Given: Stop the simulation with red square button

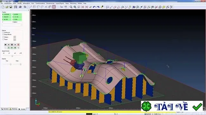Looking at the screenshot, I should pyautogui.click(x=18, y=45).
